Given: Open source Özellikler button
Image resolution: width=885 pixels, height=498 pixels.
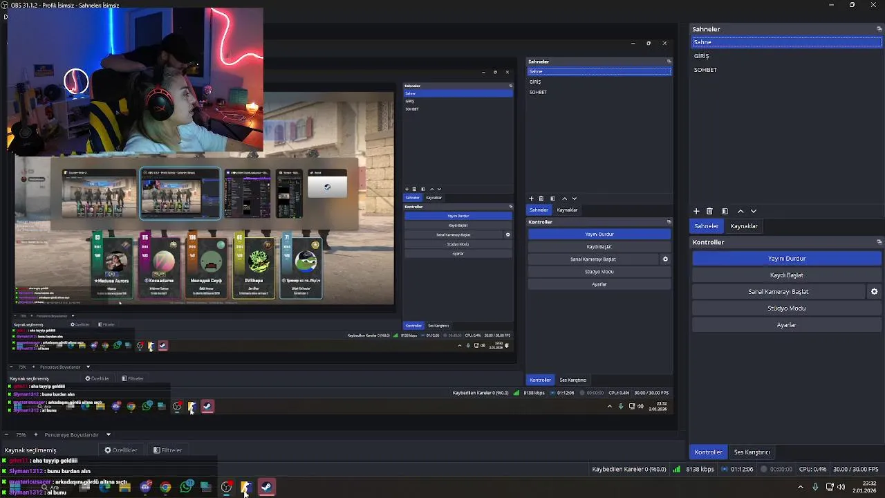Looking at the screenshot, I should coord(121,450).
